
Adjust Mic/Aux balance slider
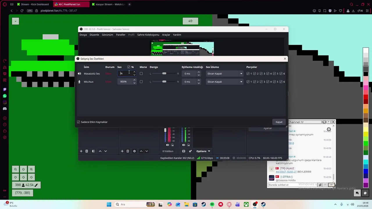(x=164, y=82)
